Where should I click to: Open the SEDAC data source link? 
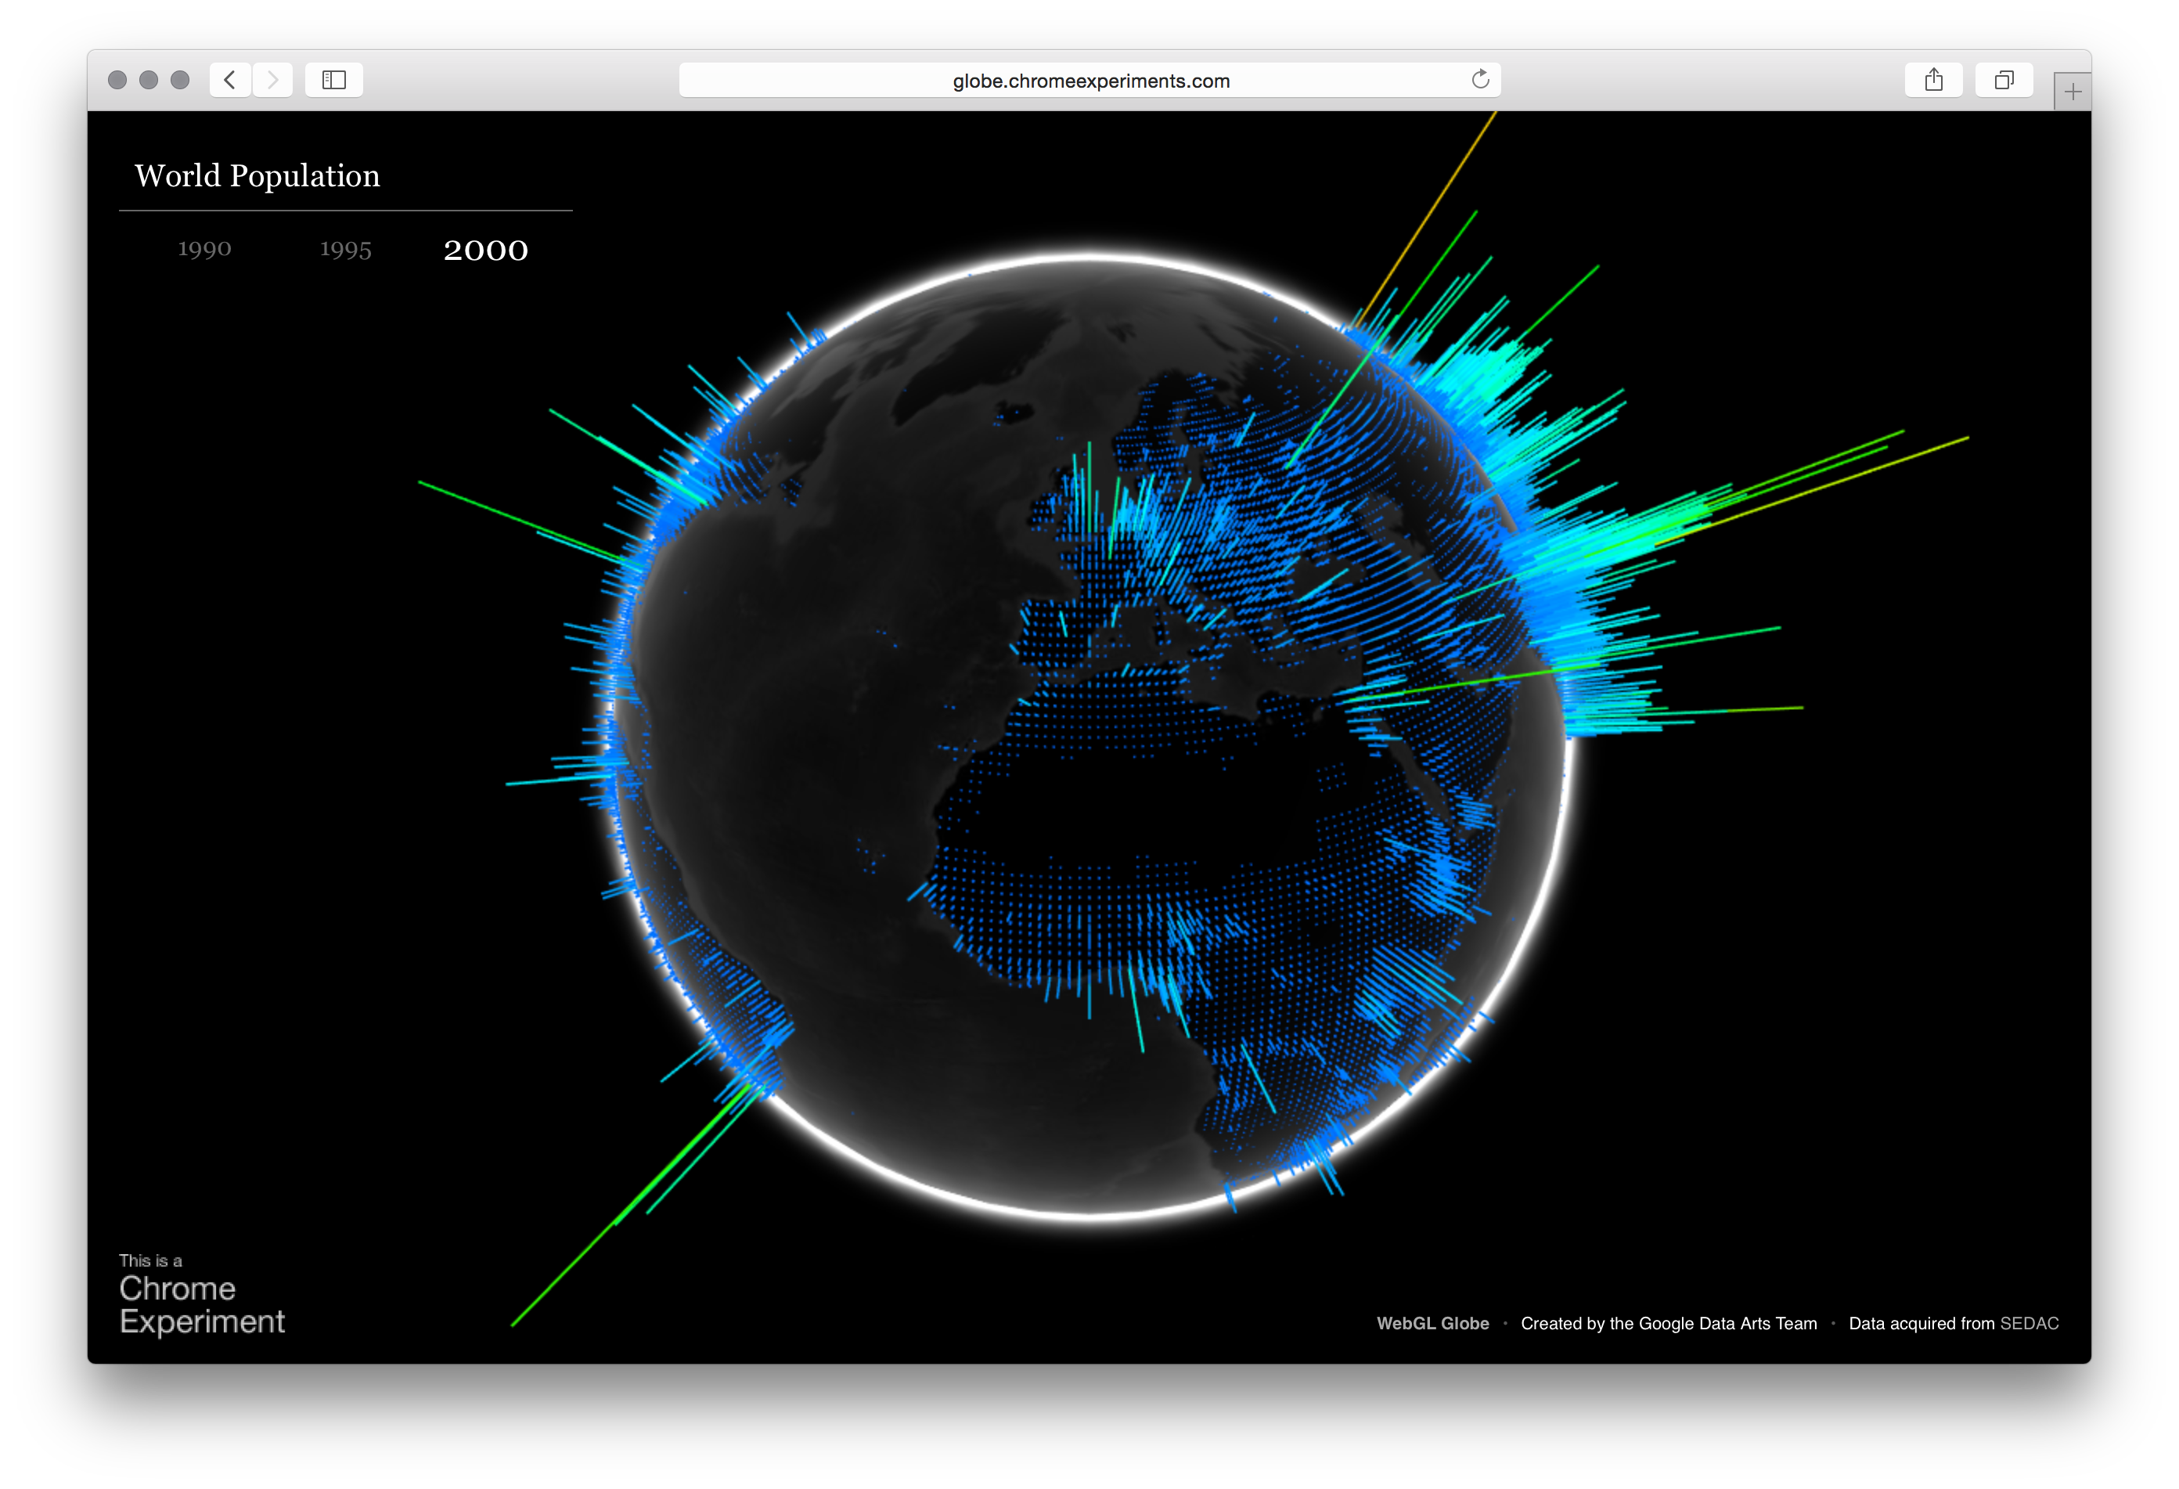[x=2026, y=1323]
